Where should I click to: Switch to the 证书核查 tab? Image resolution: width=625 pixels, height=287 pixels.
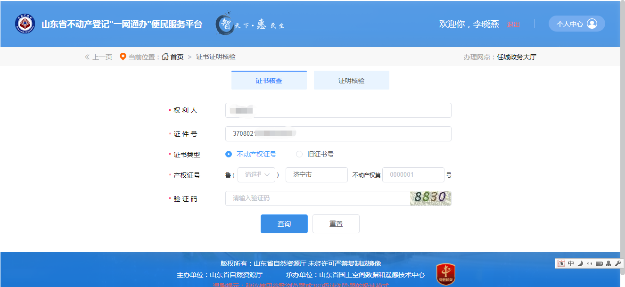click(x=269, y=81)
